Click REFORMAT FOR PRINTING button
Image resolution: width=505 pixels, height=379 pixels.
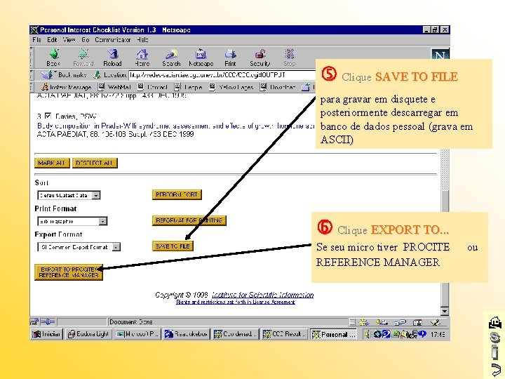click(x=189, y=220)
